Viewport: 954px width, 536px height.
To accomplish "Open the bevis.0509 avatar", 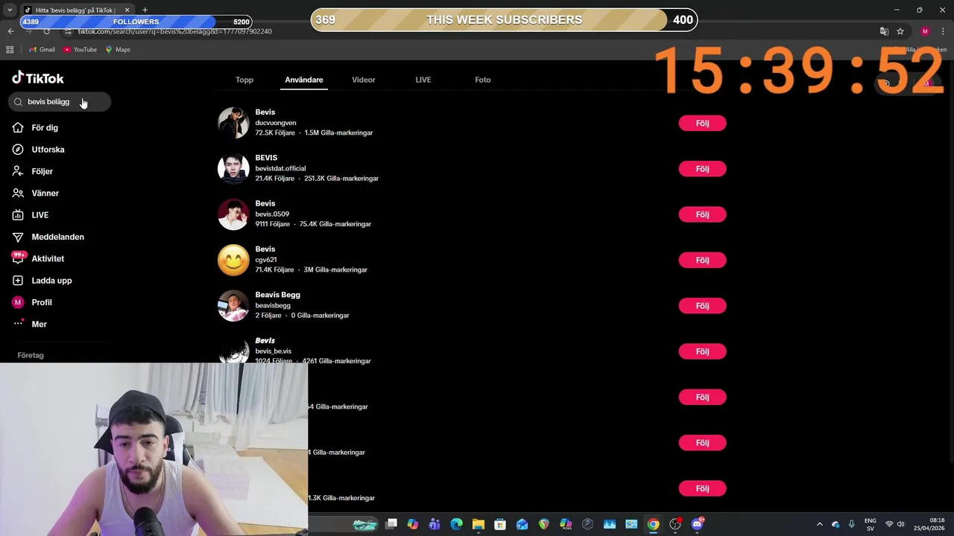I will [x=233, y=214].
